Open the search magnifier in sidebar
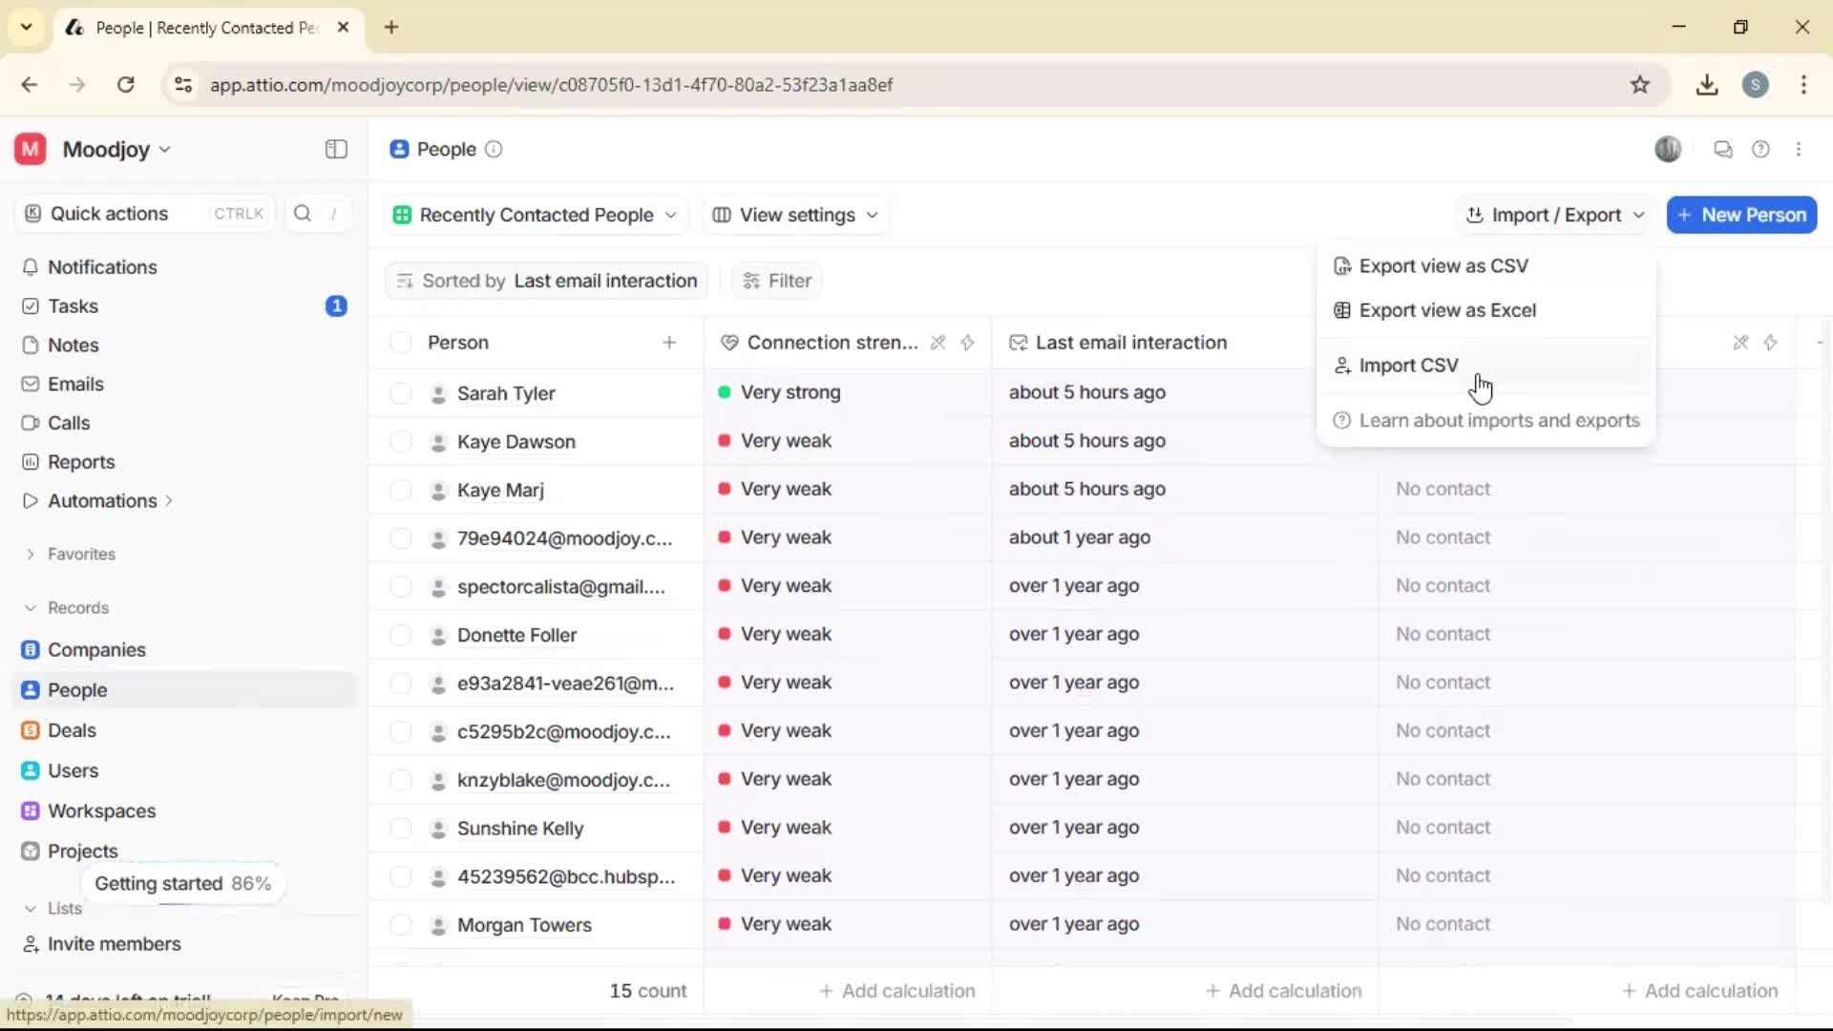This screenshot has height=1031, width=1833. (303, 213)
